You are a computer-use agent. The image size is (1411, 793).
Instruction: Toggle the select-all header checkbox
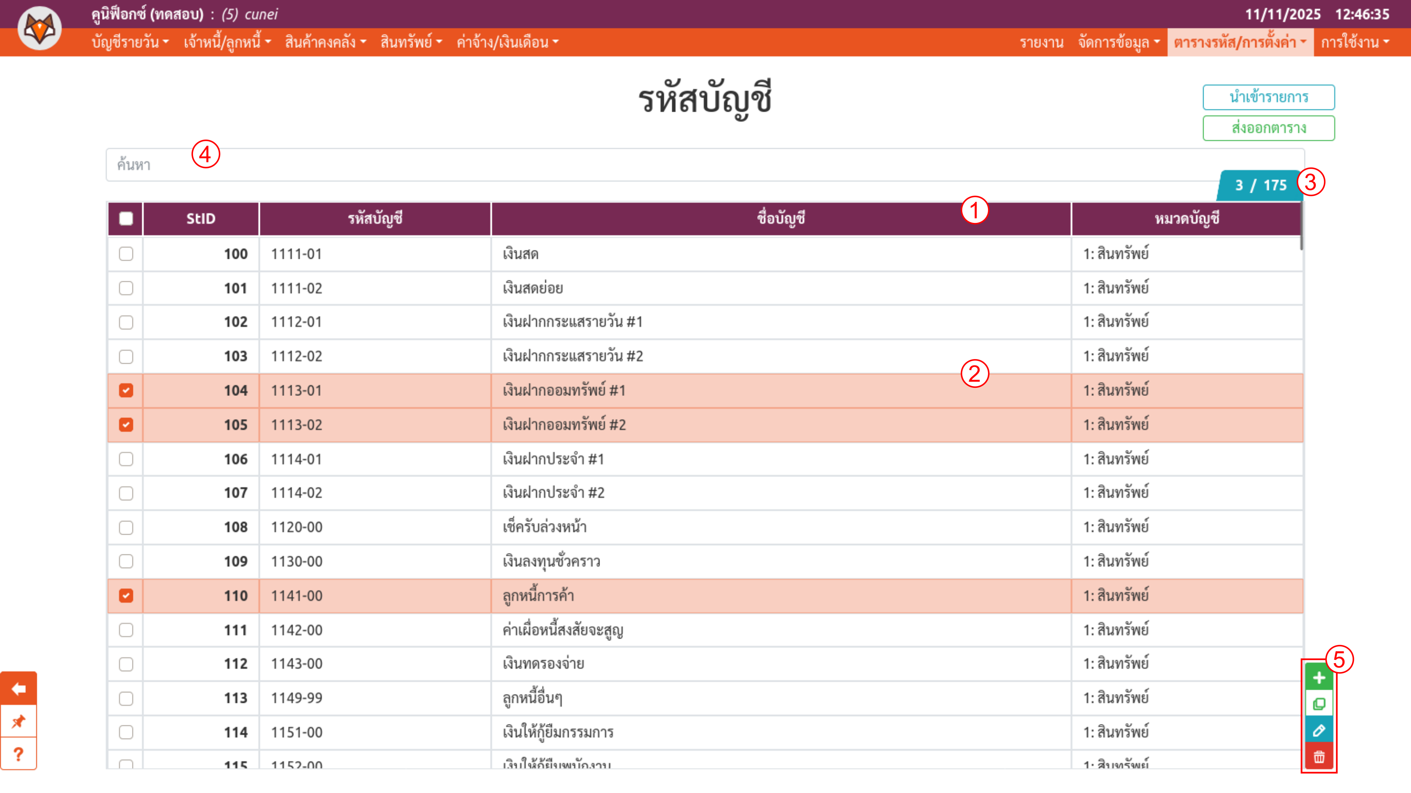point(126,218)
